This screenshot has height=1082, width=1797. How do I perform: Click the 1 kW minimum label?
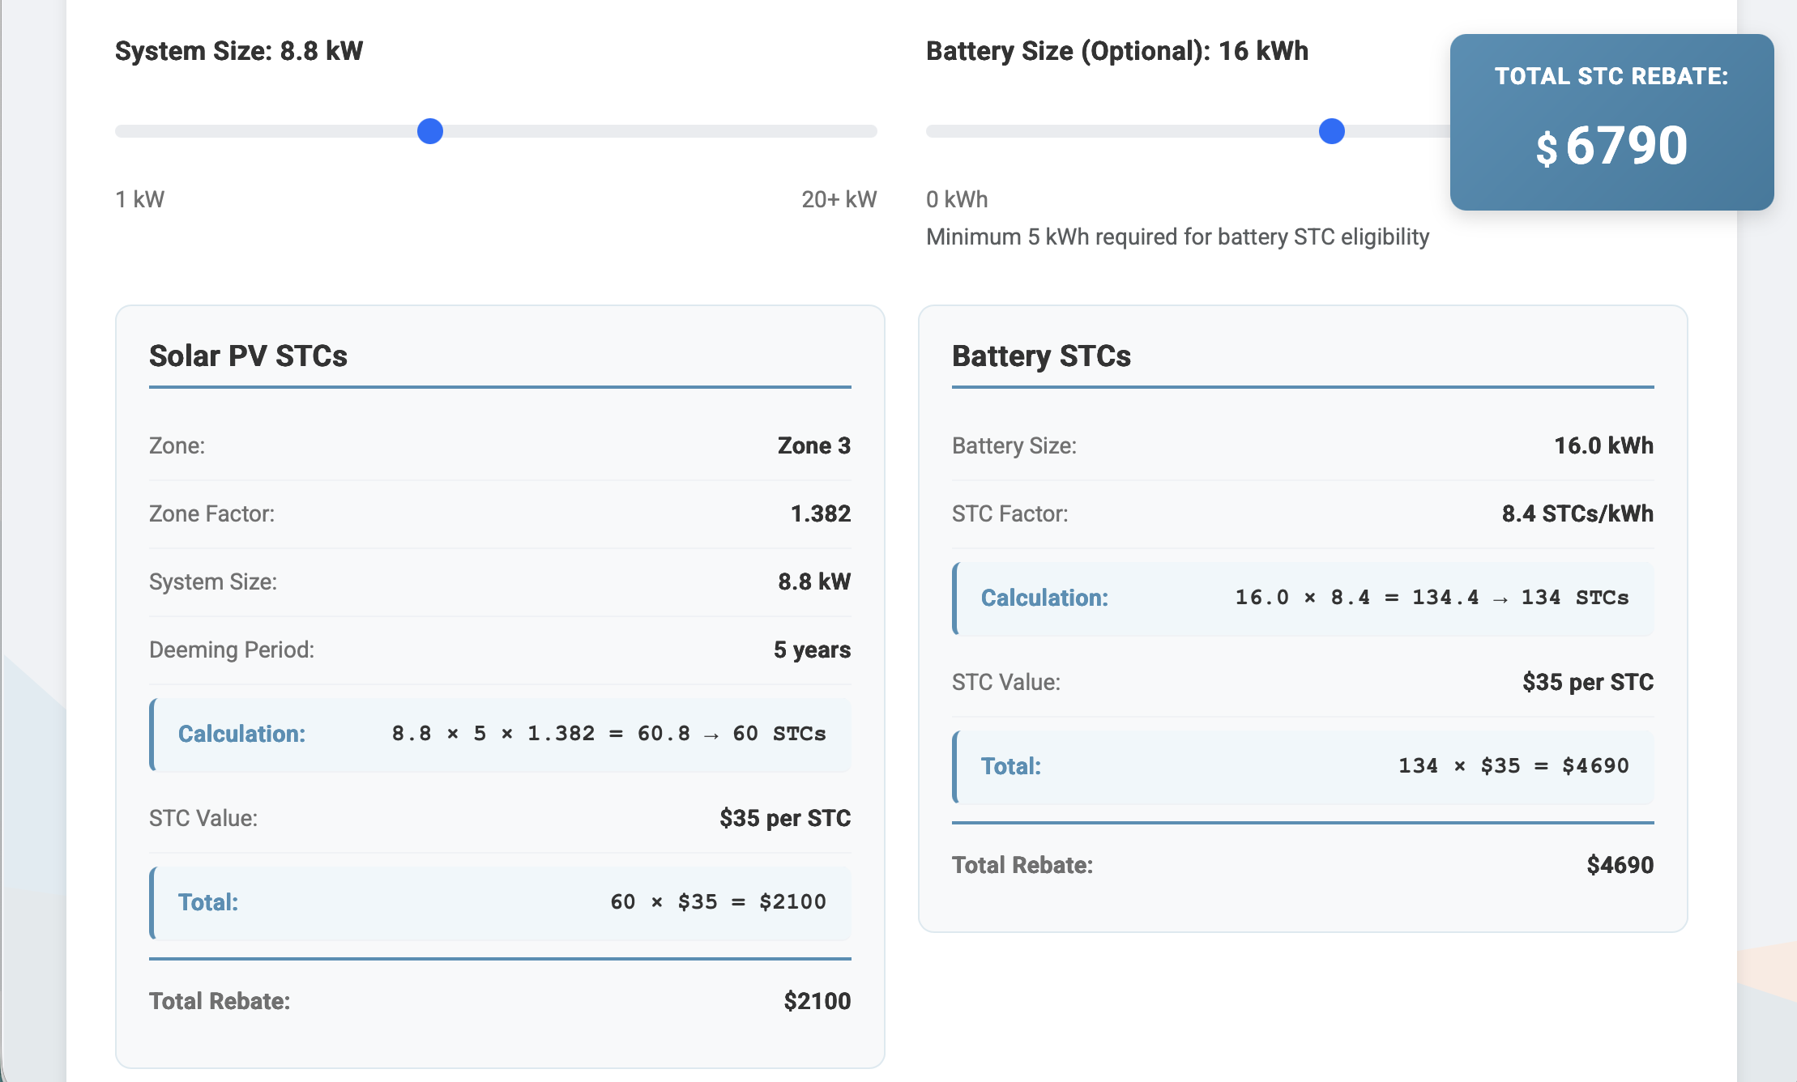140,199
